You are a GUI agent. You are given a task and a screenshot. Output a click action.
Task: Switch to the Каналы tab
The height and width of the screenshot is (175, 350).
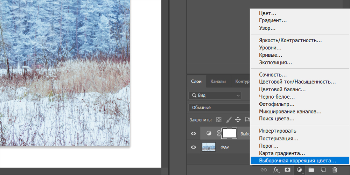(218, 82)
